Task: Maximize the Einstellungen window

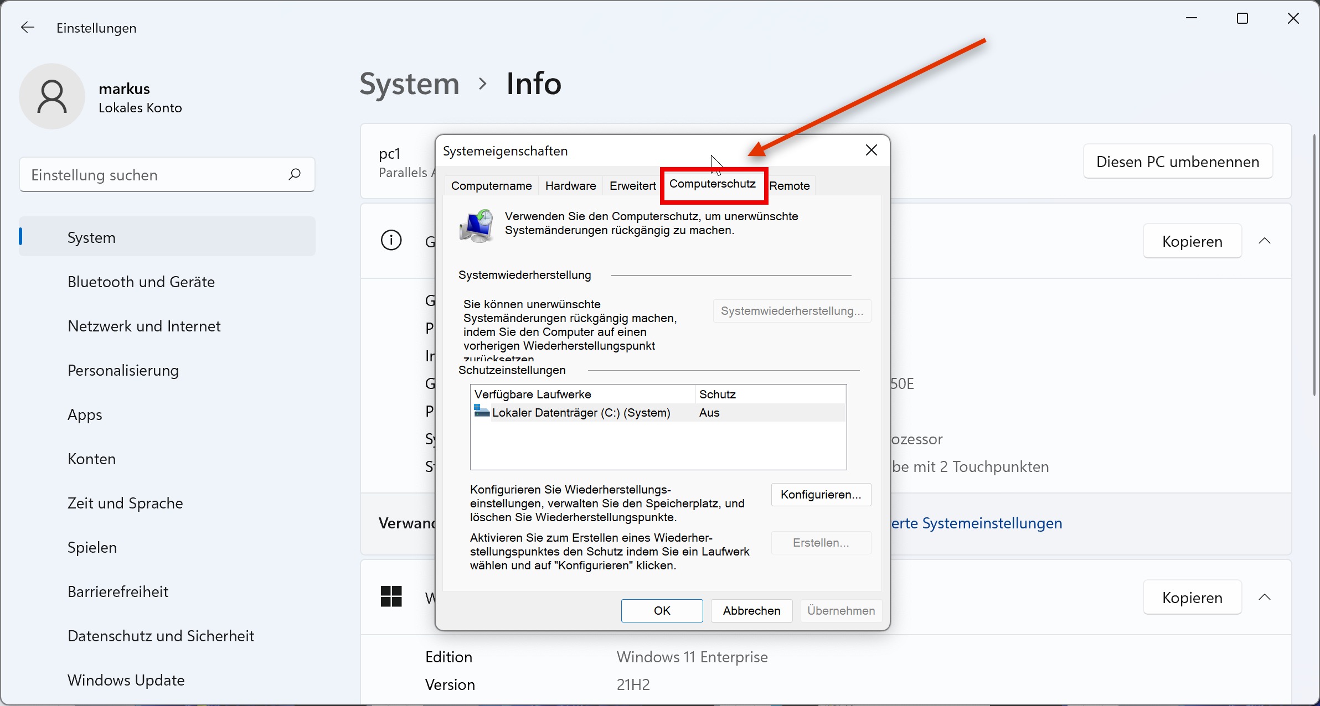Action: point(1242,19)
